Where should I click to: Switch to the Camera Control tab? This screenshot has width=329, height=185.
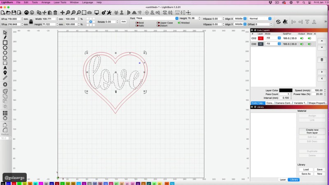click(283, 103)
